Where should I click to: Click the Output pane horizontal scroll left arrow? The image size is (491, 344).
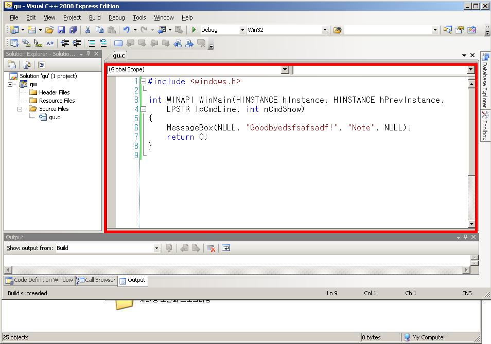tap(8, 270)
